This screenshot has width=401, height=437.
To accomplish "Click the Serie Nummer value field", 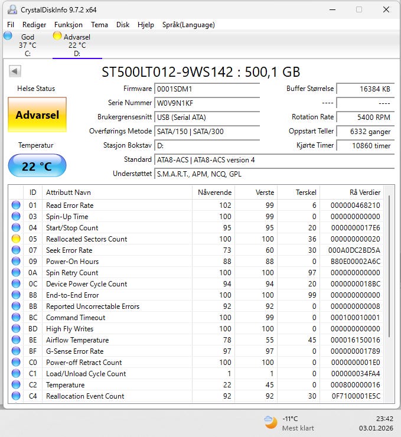I will pos(207,103).
